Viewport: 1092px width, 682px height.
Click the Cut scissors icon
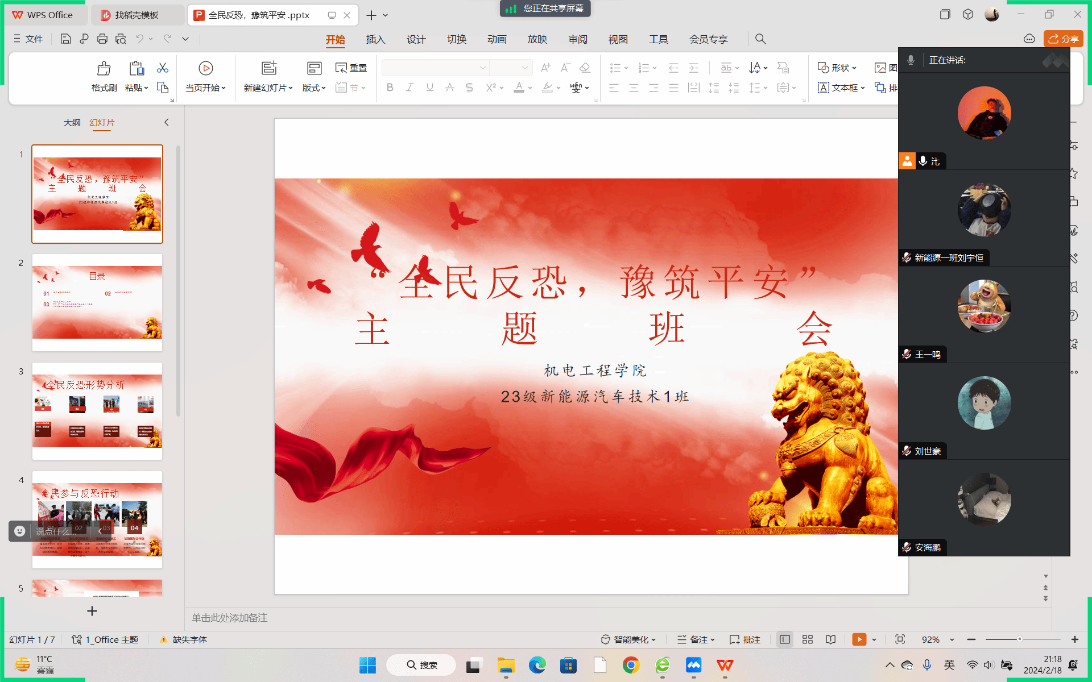tap(163, 68)
